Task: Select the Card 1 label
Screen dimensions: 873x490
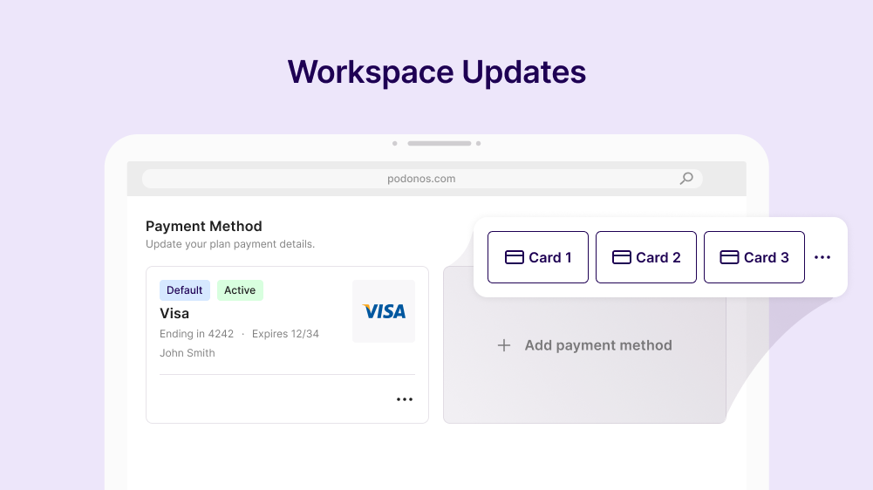Action: click(550, 257)
